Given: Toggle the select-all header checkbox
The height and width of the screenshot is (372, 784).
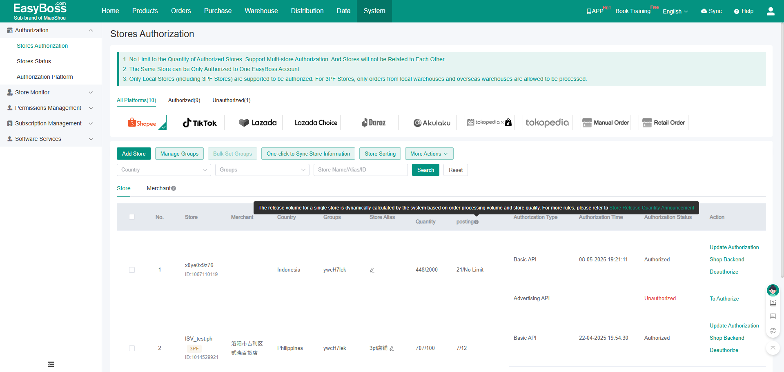Looking at the screenshot, I should point(132,217).
